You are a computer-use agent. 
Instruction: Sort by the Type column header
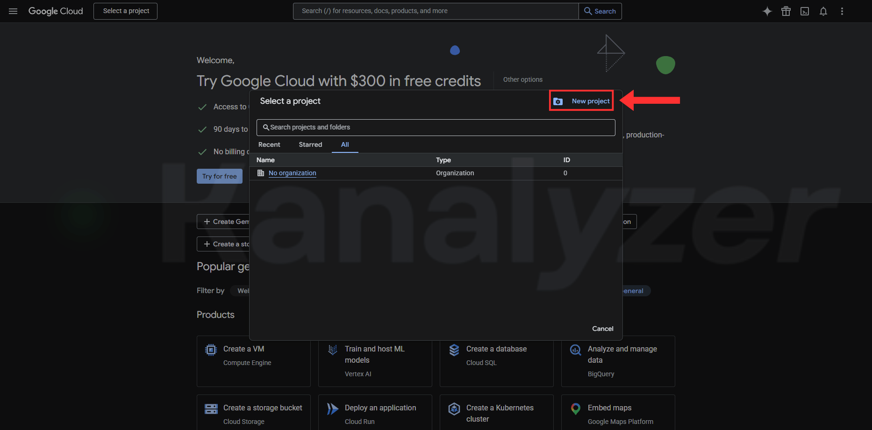click(443, 160)
